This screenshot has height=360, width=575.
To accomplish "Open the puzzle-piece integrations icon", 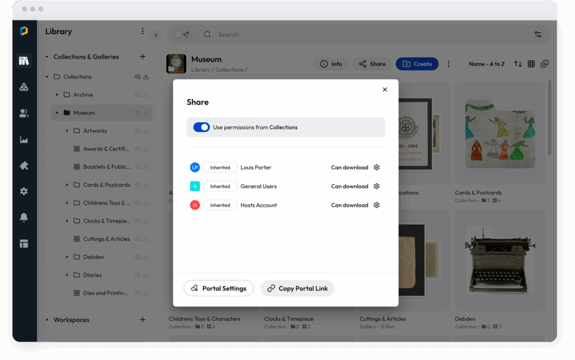I will click(x=24, y=166).
